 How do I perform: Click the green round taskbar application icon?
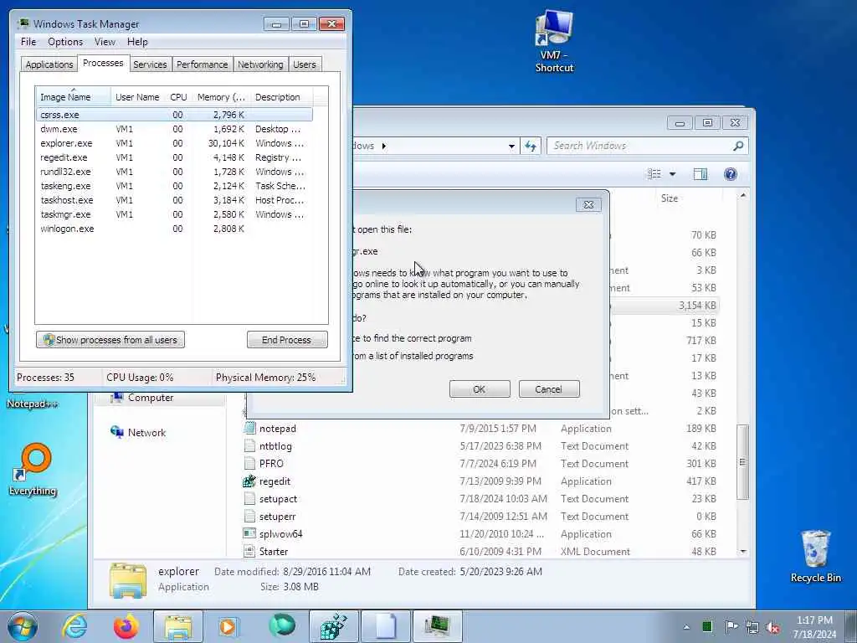click(x=282, y=626)
